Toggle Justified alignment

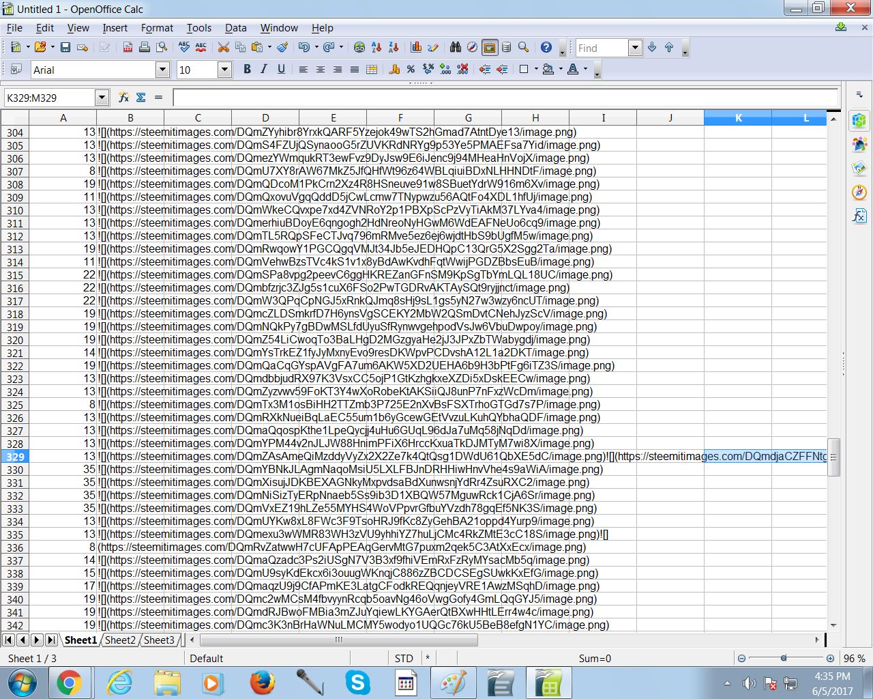click(355, 69)
